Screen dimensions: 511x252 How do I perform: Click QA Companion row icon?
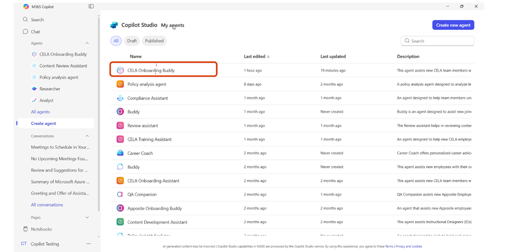click(120, 194)
